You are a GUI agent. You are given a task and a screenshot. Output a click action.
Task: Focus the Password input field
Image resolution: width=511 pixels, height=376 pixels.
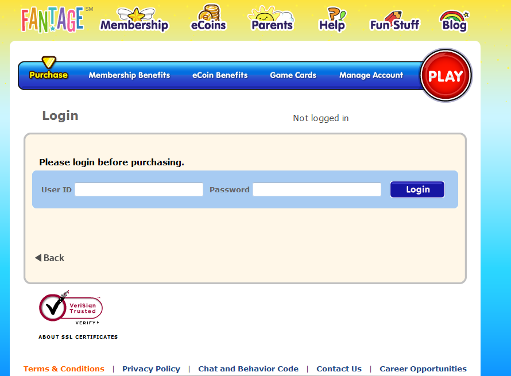pos(317,189)
